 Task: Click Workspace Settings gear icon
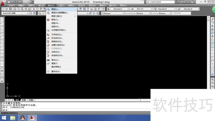pos(31,13)
